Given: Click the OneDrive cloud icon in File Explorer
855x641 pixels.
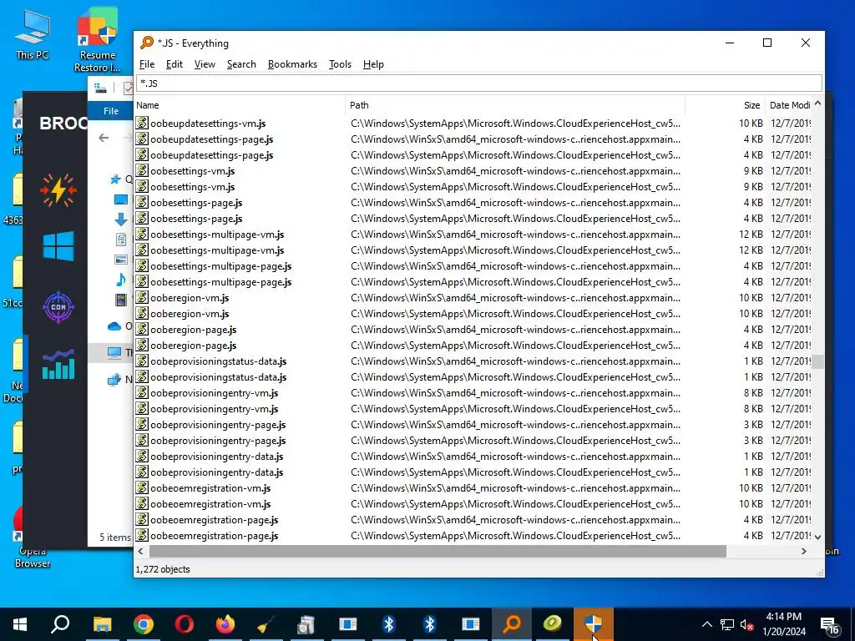Looking at the screenshot, I should pos(114,326).
